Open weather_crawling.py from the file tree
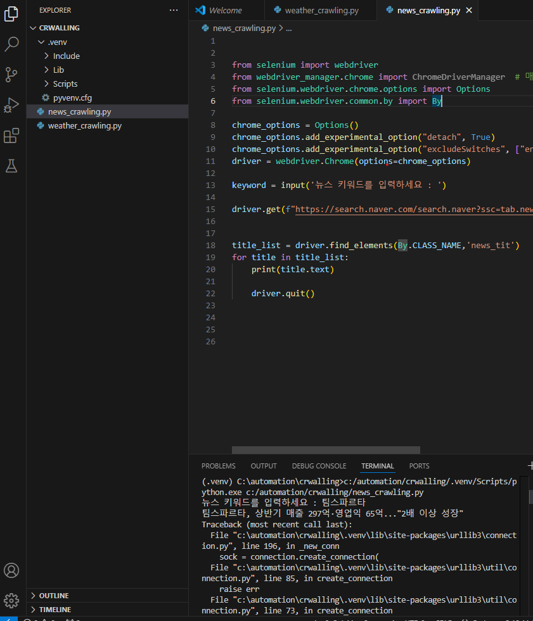 [x=108, y=125]
